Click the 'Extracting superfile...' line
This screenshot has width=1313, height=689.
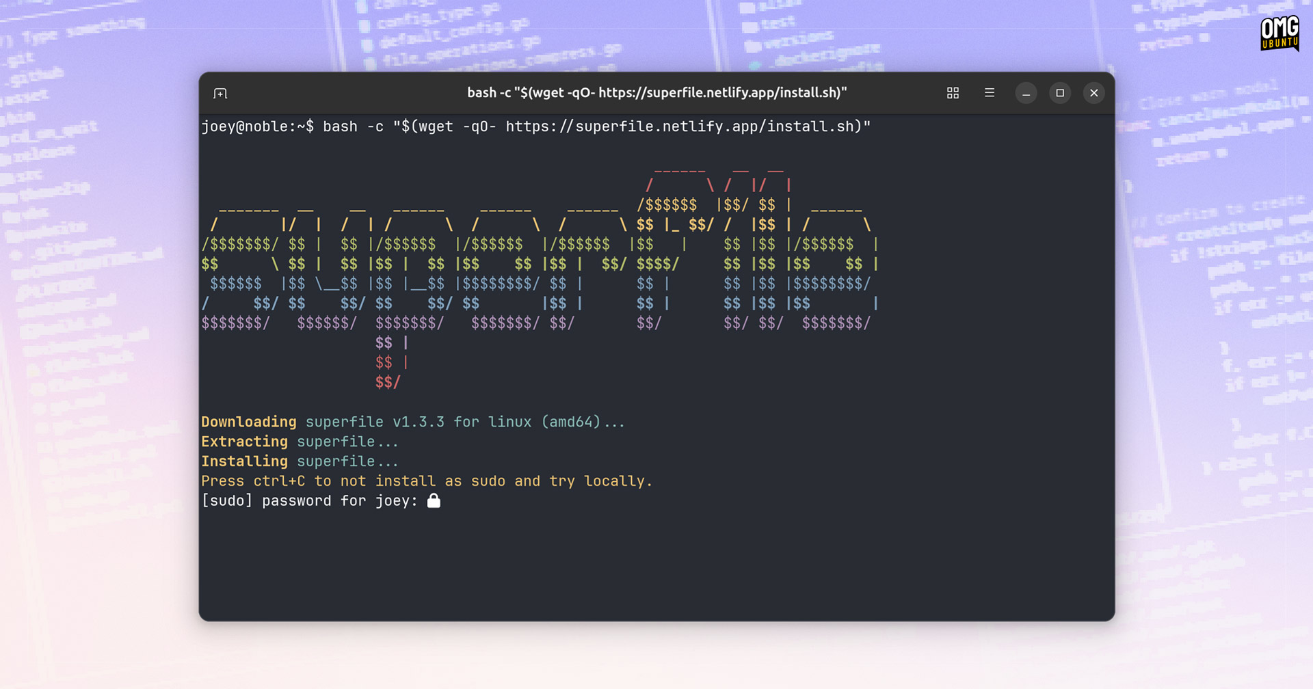(300, 442)
